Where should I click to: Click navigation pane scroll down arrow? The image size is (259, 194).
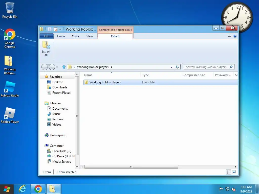coord(77,167)
